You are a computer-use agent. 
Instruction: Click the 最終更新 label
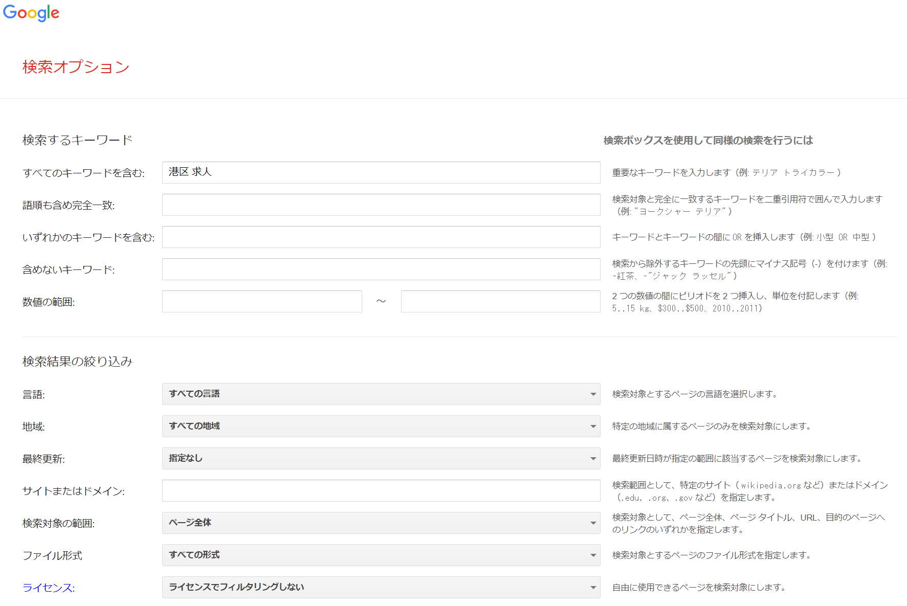coord(43,459)
